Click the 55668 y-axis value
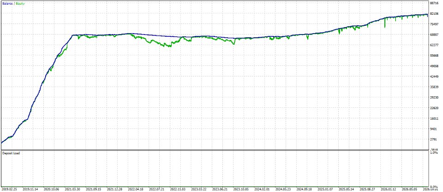 [434, 56]
